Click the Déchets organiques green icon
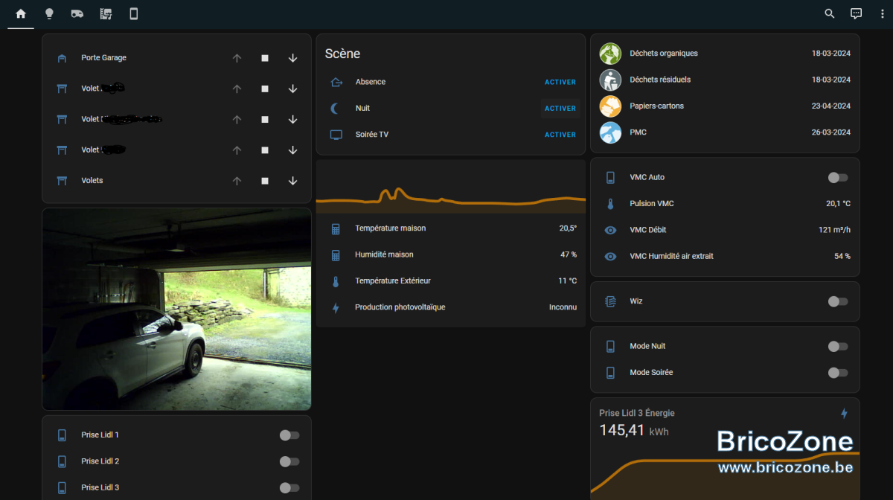 click(x=610, y=54)
